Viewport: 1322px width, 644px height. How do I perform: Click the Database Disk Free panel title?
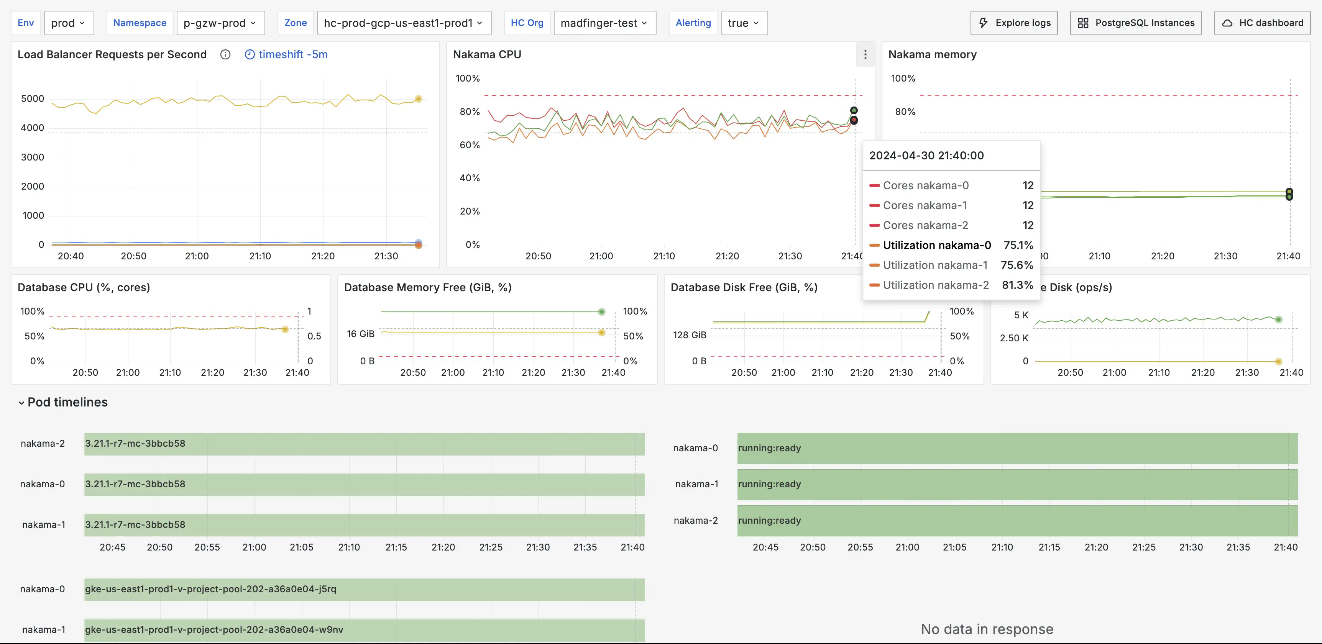click(x=744, y=287)
